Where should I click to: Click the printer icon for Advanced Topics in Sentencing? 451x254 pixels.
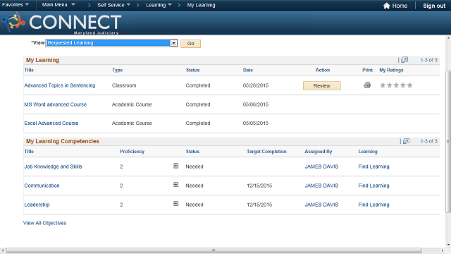pyautogui.click(x=367, y=85)
